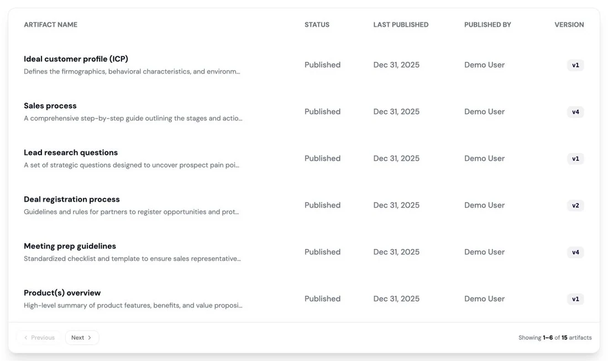Click description 'Defines the firmographics, behavioral…'
This screenshot has width=608, height=361.
pyautogui.click(x=132, y=72)
